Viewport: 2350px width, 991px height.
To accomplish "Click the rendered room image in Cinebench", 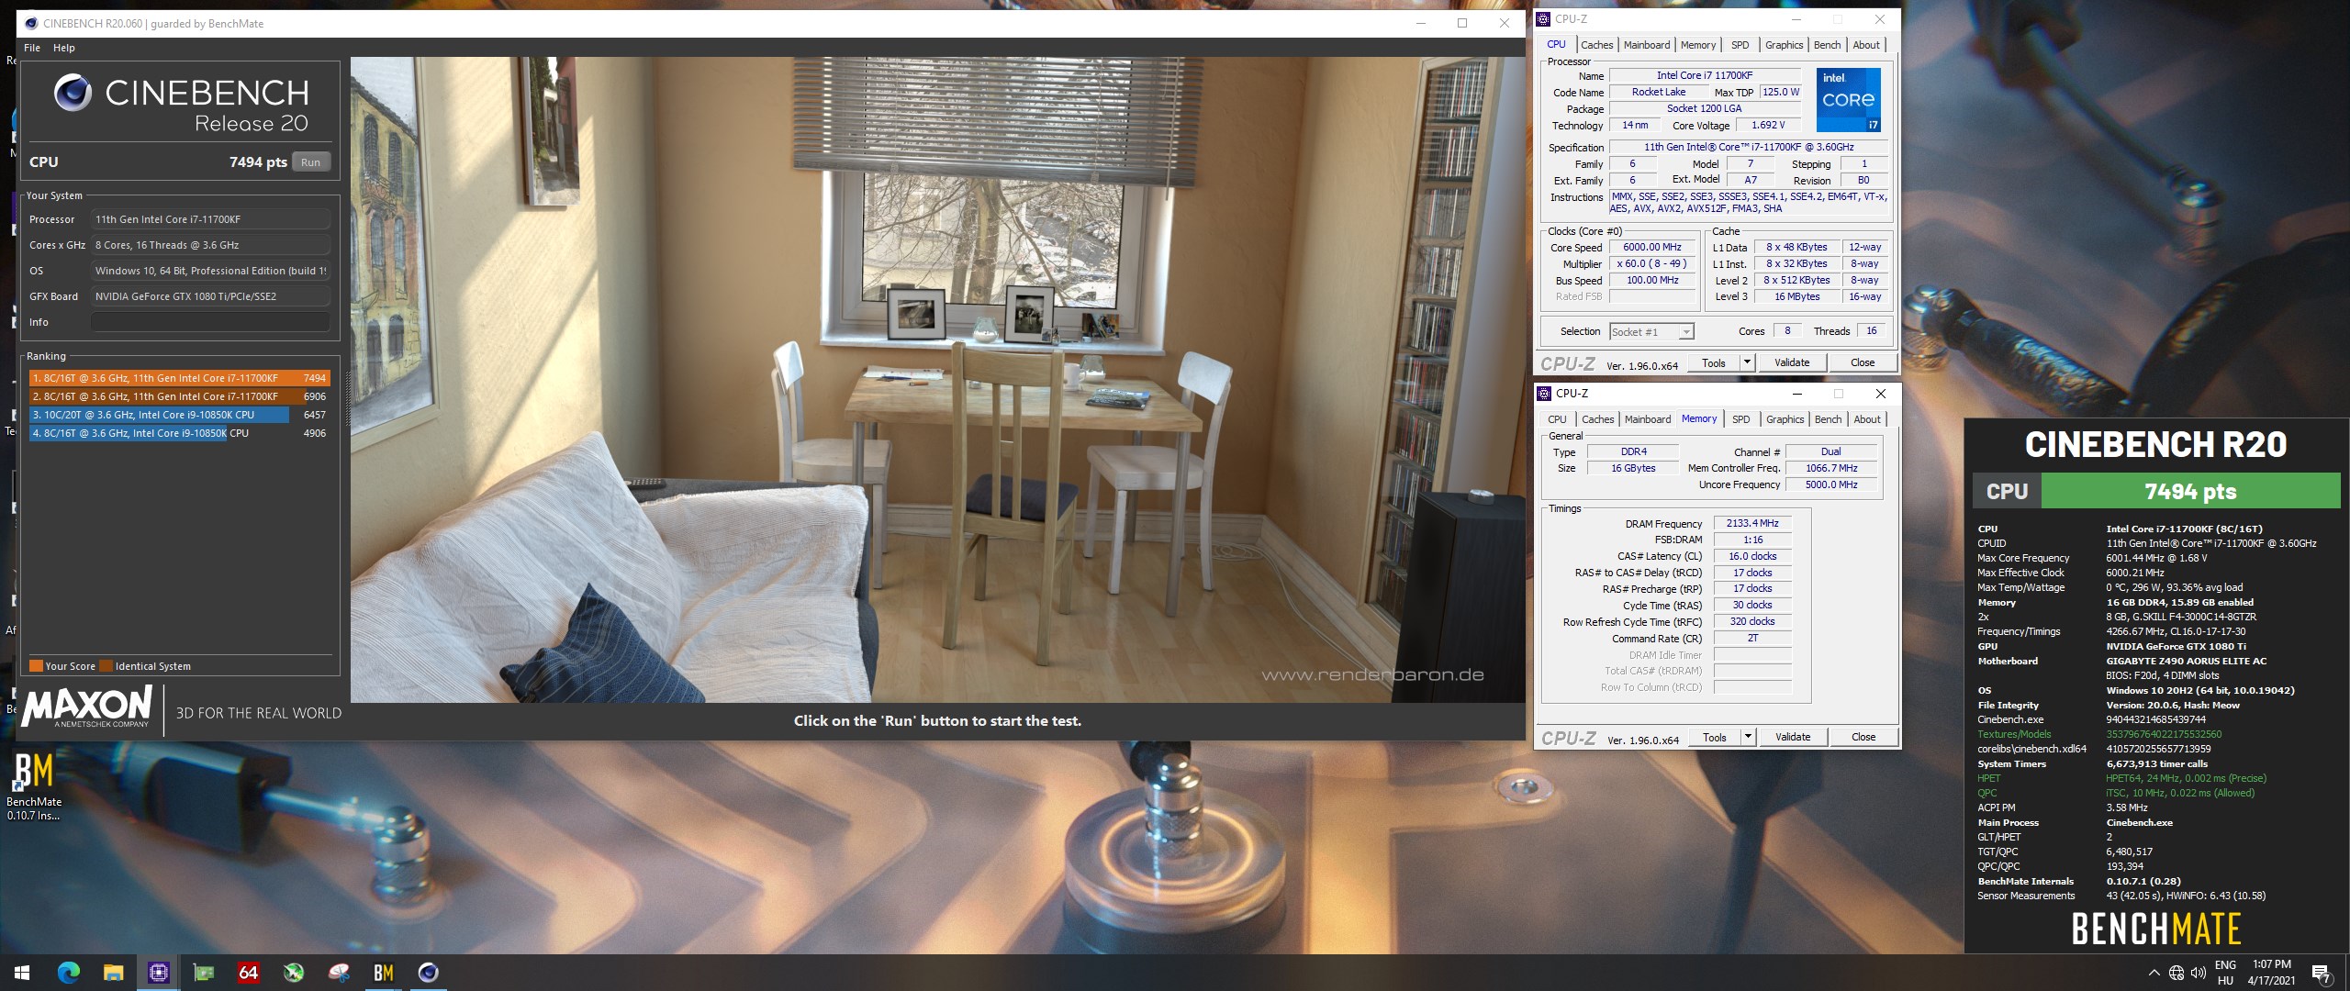I will pos(937,380).
